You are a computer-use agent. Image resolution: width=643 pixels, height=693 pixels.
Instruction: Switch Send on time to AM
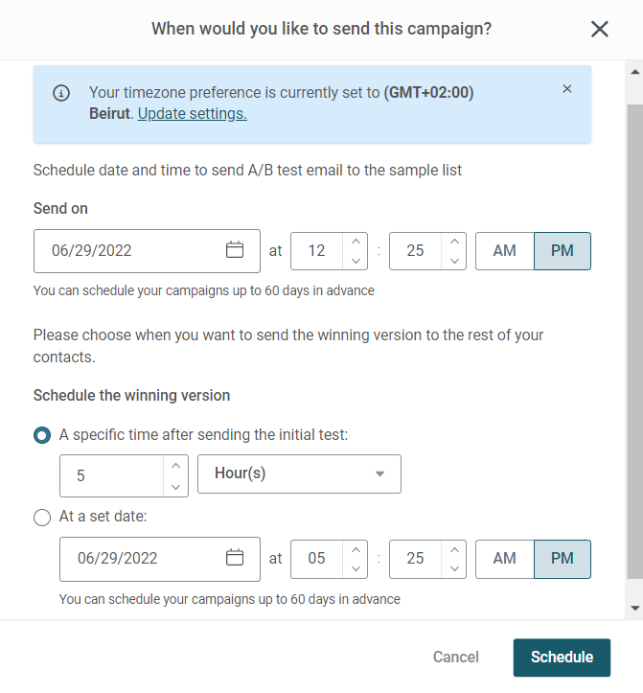505,251
